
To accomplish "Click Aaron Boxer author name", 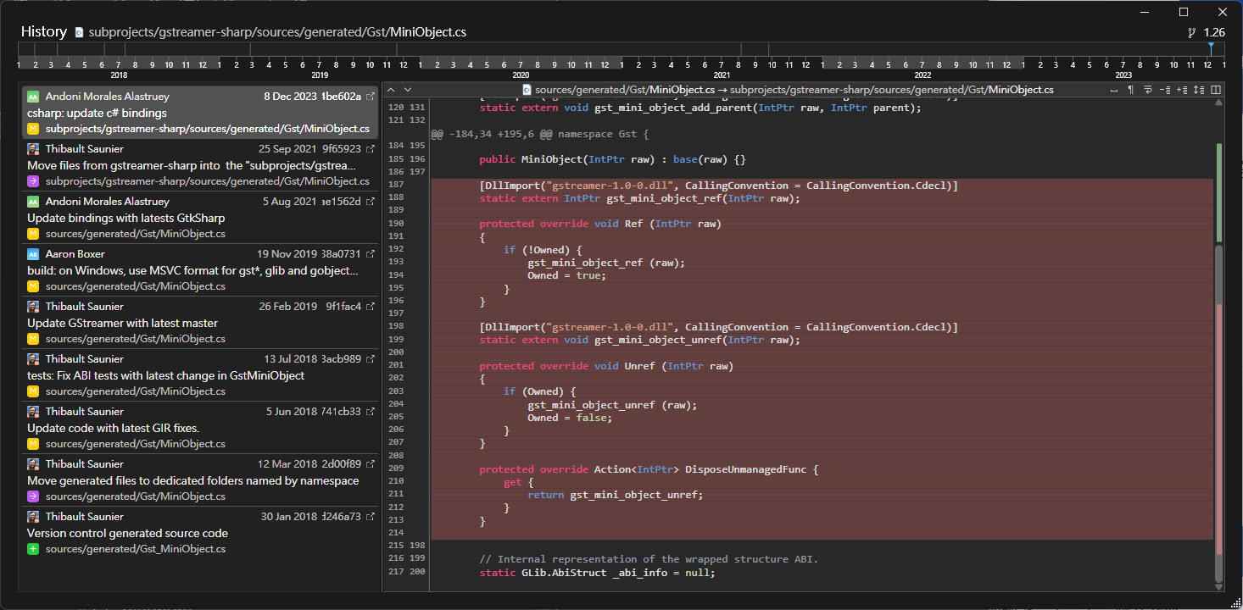I will click(75, 253).
